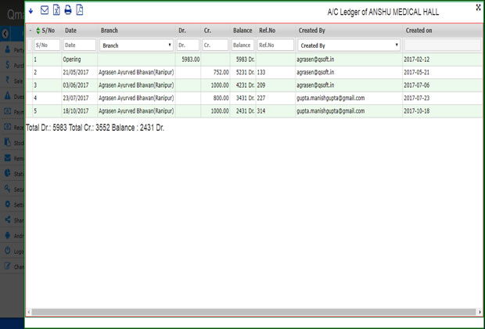Click horizontal scrollbar left arrow
This screenshot has width=485, height=329.
pos(28,312)
